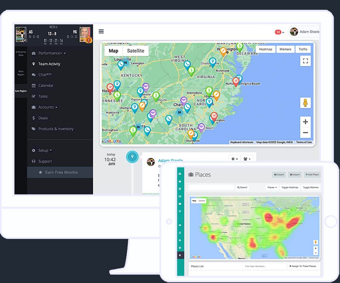The width and height of the screenshot is (340, 283).
Task: Click Toggle Markers in Places panel
Action: click(311, 187)
